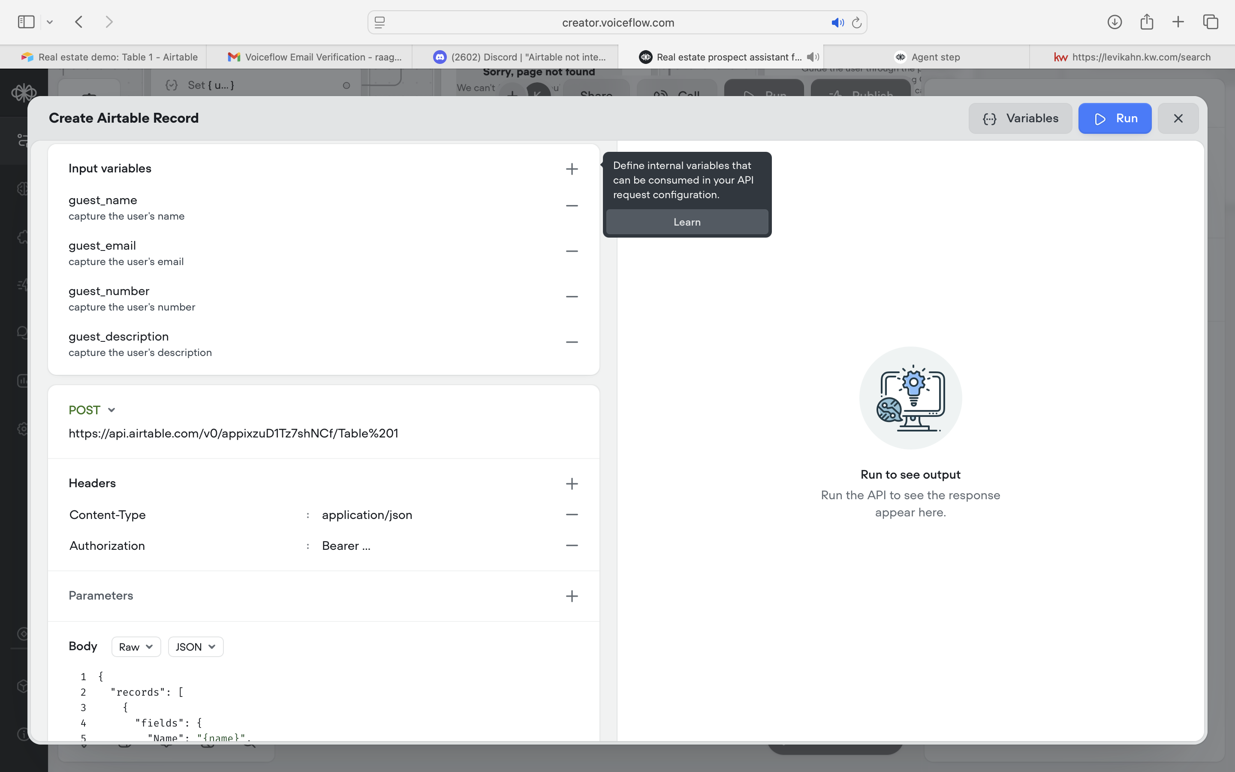Click the creator.voiceflow.com address bar
Image resolution: width=1235 pixels, height=772 pixels.
point(617,22)
